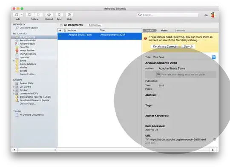Expand the foo-bar group
Image resolution: width=230 pixels, height=168 pixels.
point(14,90)
